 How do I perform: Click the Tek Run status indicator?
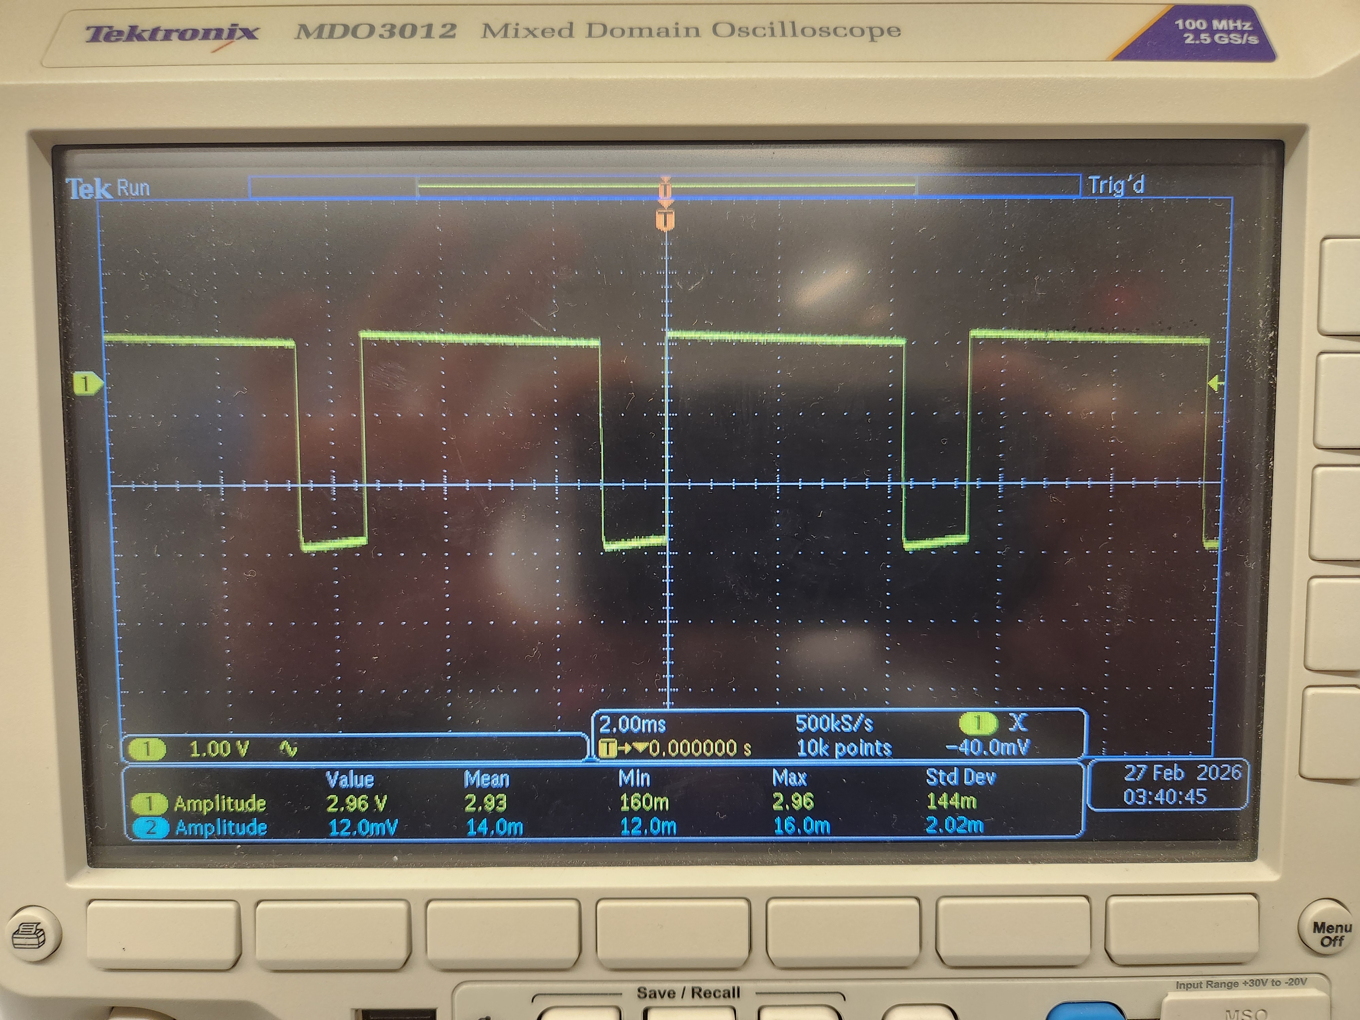pyautogui.click(x=108, y=188)
